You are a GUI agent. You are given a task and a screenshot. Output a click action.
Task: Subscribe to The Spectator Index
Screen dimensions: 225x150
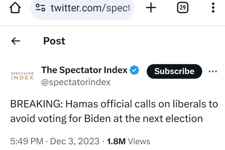pos(174,71)
